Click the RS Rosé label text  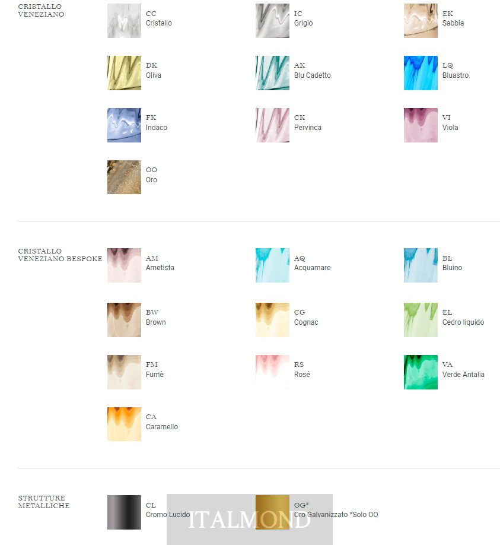tap(302, 369)
